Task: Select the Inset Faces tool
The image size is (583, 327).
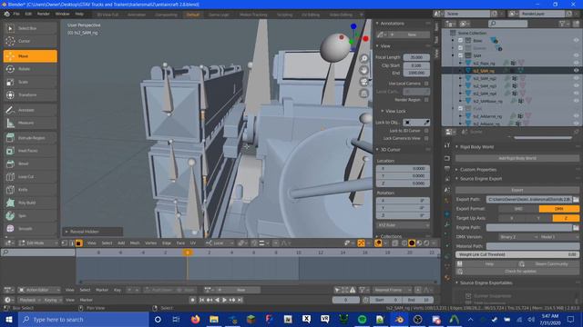Action: [x=30, y=151]
